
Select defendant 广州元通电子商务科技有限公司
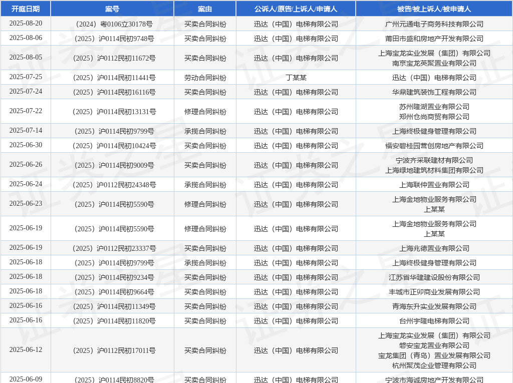pos(434,24)
